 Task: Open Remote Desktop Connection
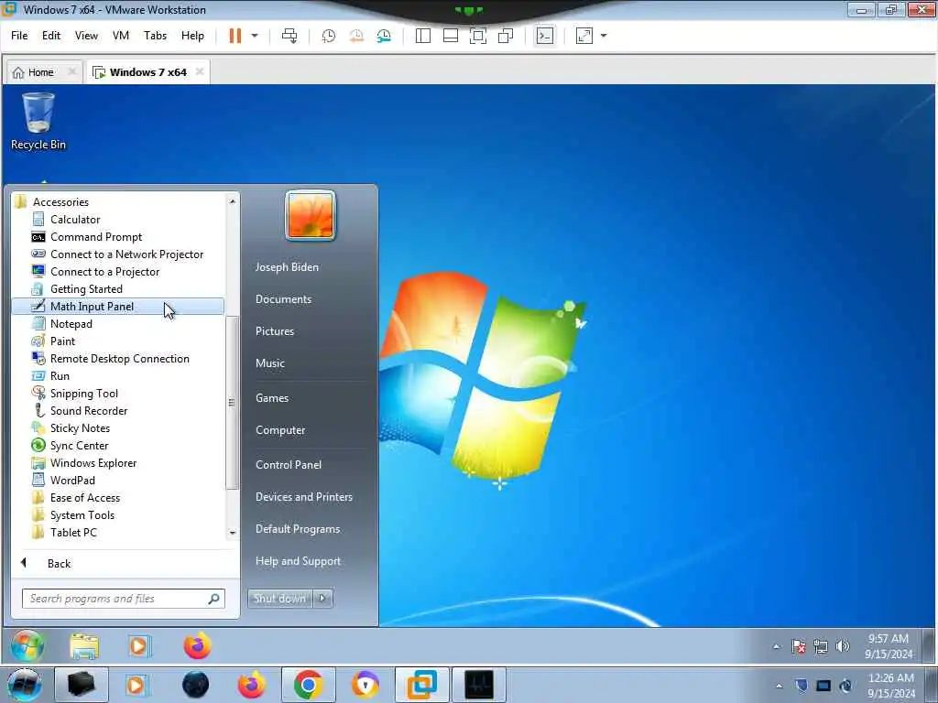(x=120, y=358)
